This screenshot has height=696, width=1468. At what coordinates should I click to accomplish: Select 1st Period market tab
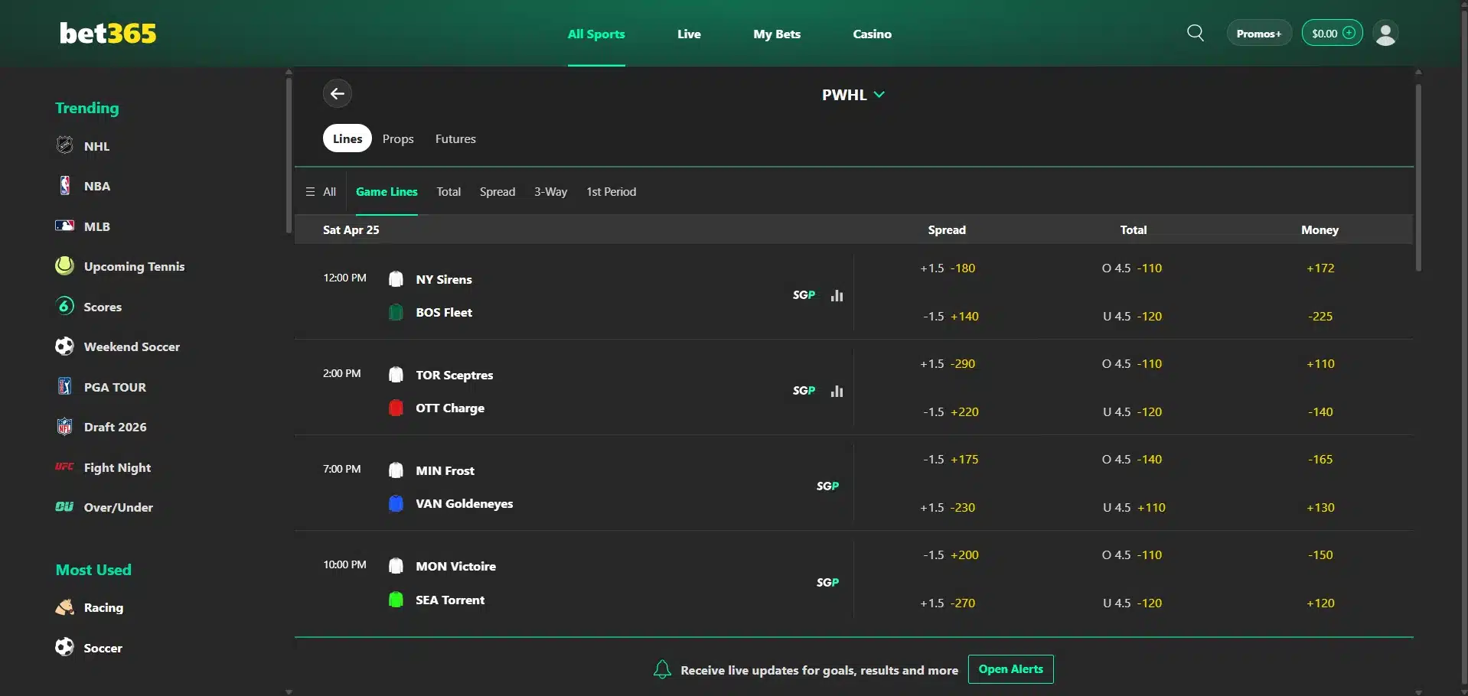[x=611, y=191]
